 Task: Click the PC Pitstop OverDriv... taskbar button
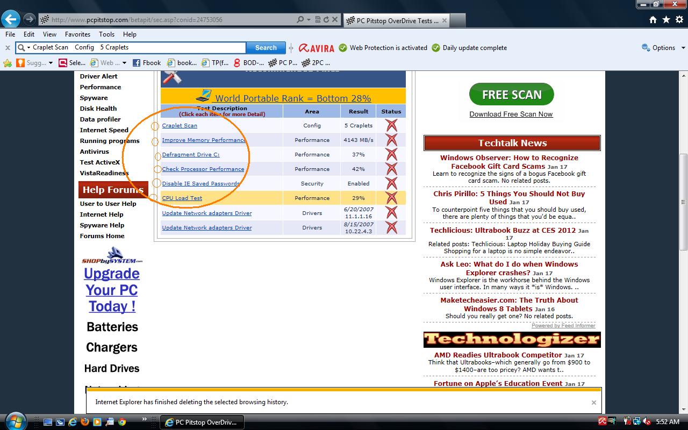[202, 422]
